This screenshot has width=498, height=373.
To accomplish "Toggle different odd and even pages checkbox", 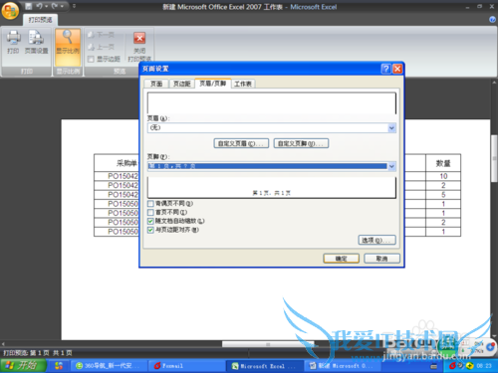I will pyautogui.click(x=150, y=203).
